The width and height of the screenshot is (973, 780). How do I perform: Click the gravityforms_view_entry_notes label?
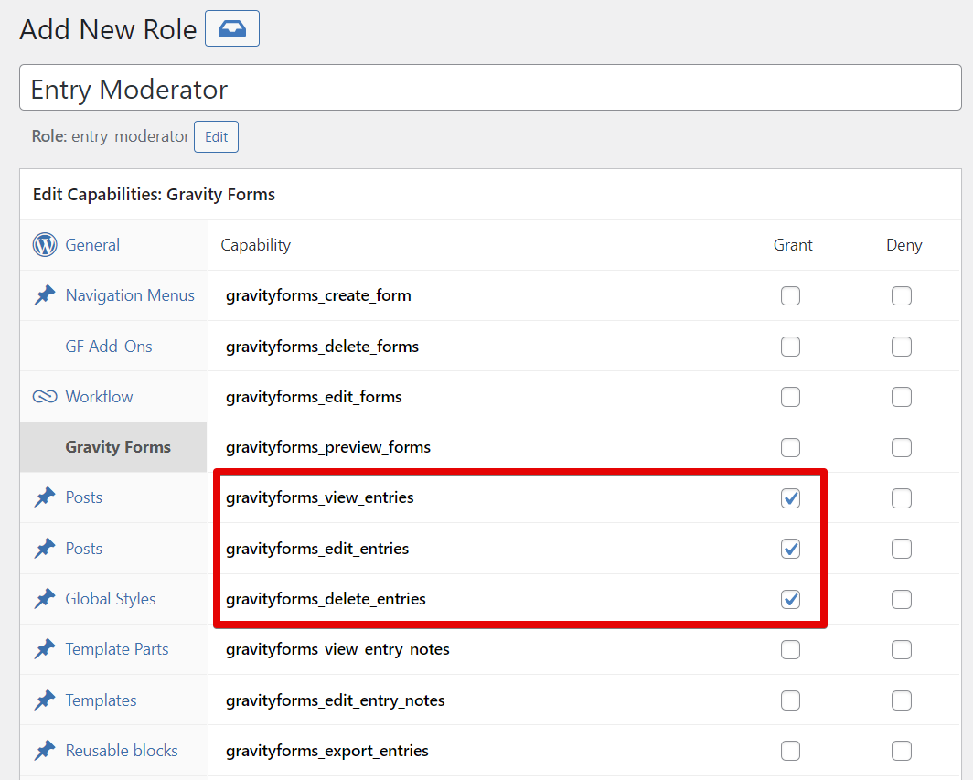coord(337,649)
